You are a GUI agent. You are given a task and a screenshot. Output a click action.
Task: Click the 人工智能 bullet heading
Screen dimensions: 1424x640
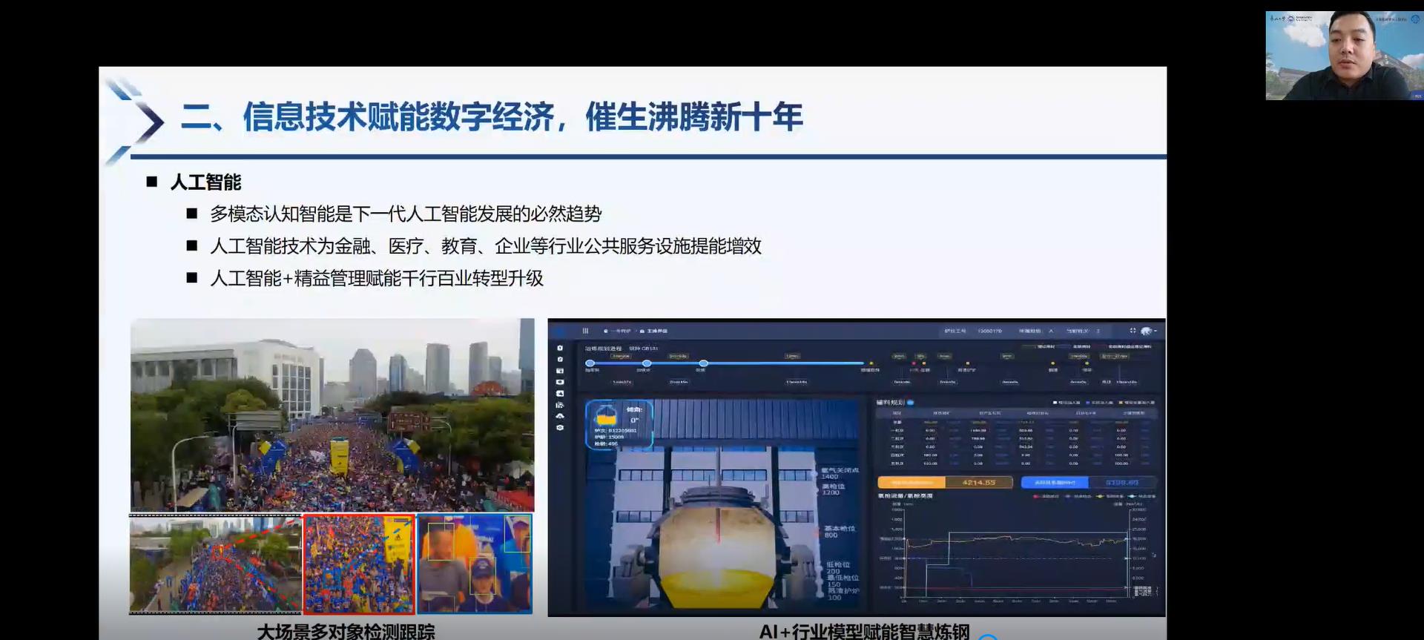(205, 182)
